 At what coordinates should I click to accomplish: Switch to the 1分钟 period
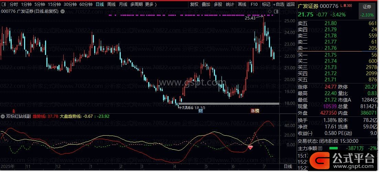tap(26, 4)
